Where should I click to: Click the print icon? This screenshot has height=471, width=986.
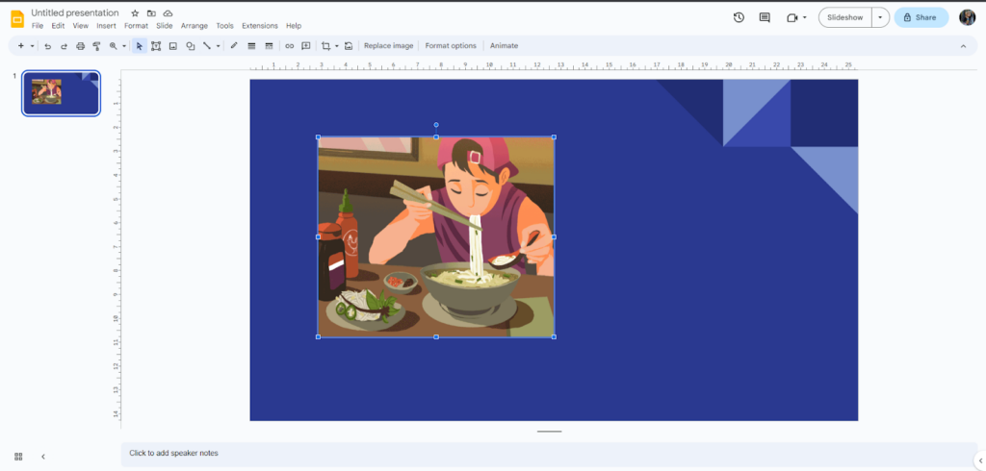click(81, 46)
